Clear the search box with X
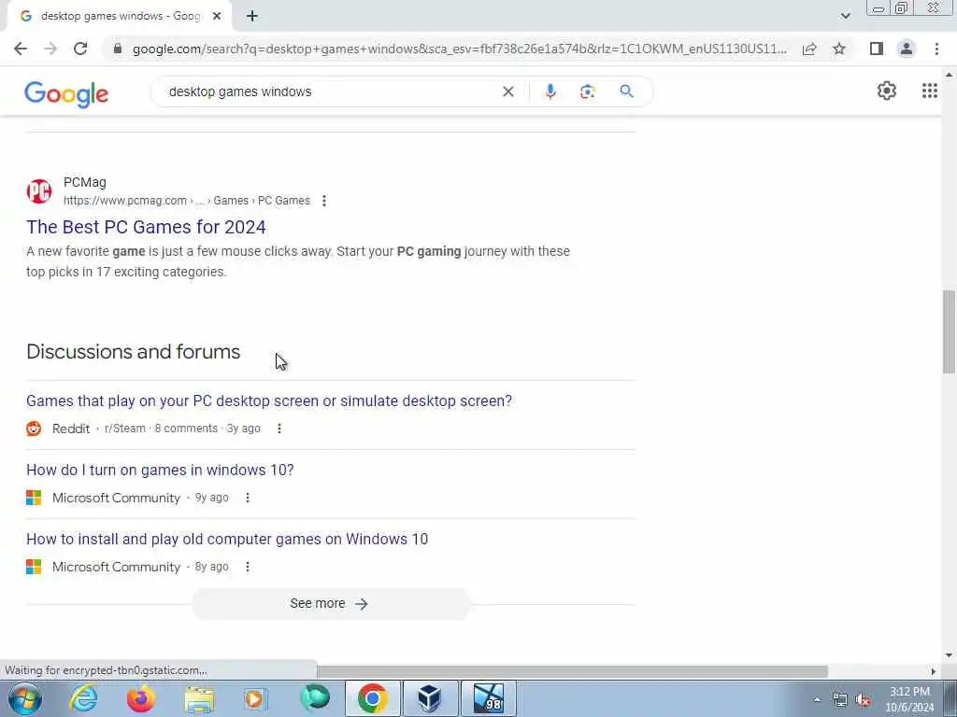This screenshot has width=957, height=717. point(507,91)
